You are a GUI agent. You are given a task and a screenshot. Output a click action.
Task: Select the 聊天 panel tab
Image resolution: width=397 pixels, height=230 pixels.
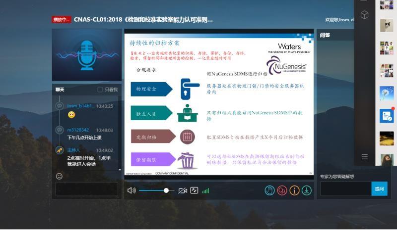click(x=60, y=90)
